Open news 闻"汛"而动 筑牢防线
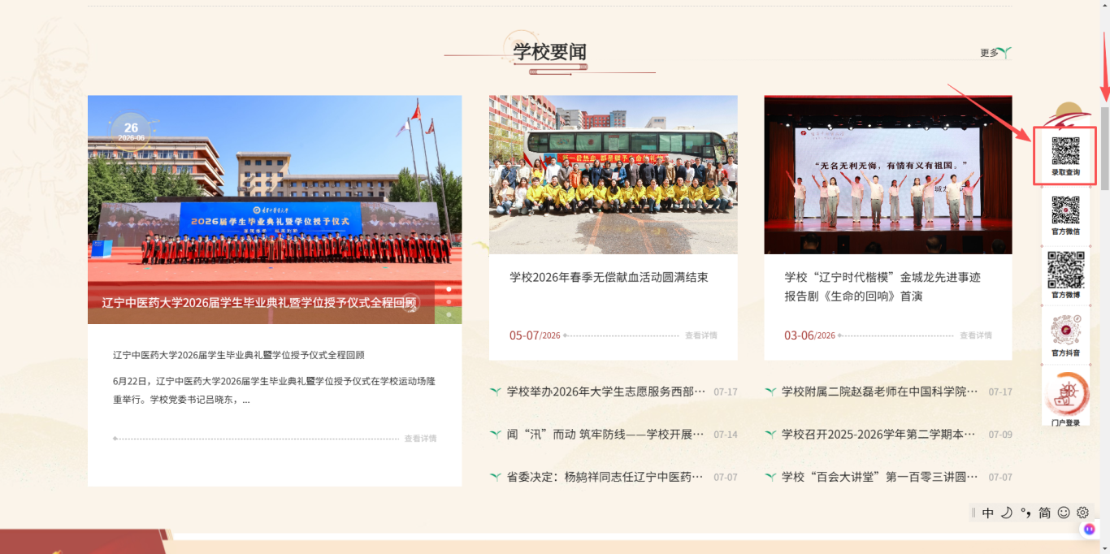This screenshot has height=554, width=1110. tap(606, 435)
